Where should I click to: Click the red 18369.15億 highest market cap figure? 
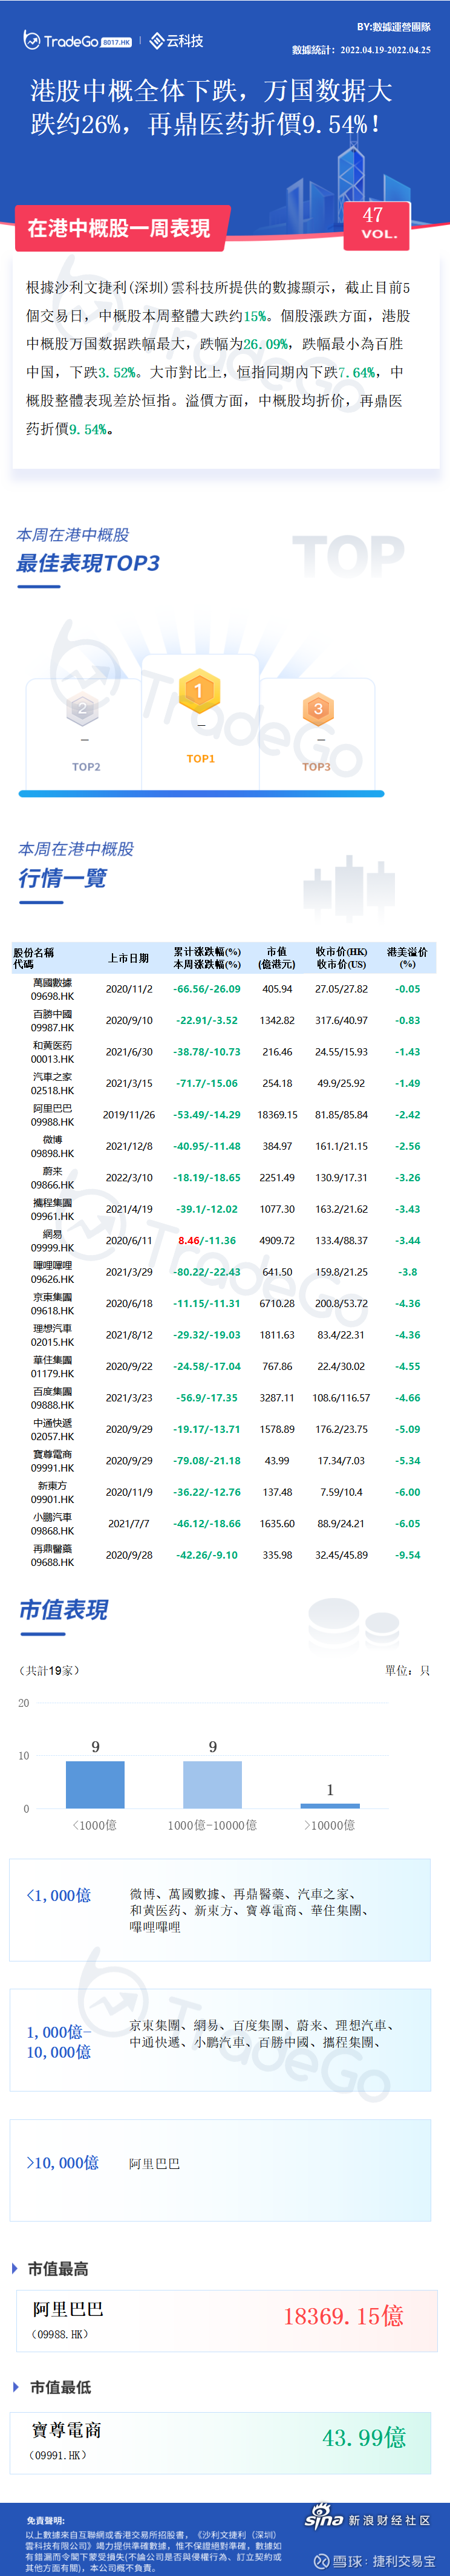[x=343, y=2316]
